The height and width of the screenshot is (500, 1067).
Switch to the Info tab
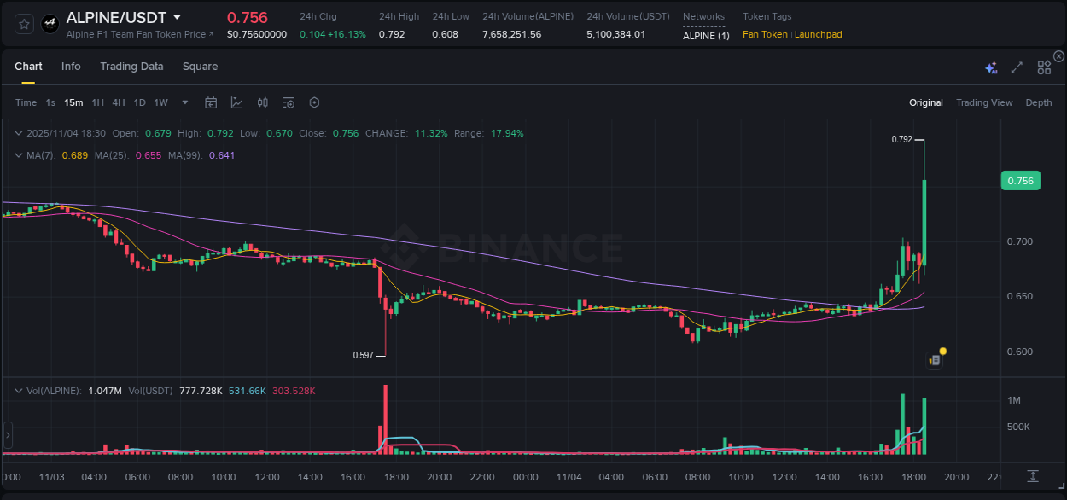(71, 66)
